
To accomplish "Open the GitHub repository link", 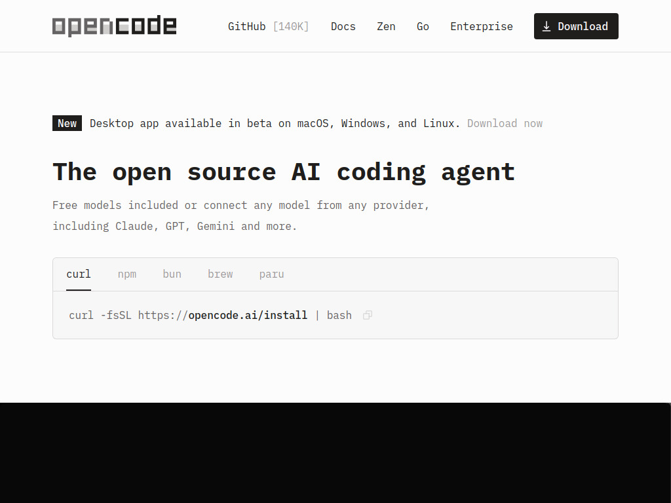I will tap(247, 26).
